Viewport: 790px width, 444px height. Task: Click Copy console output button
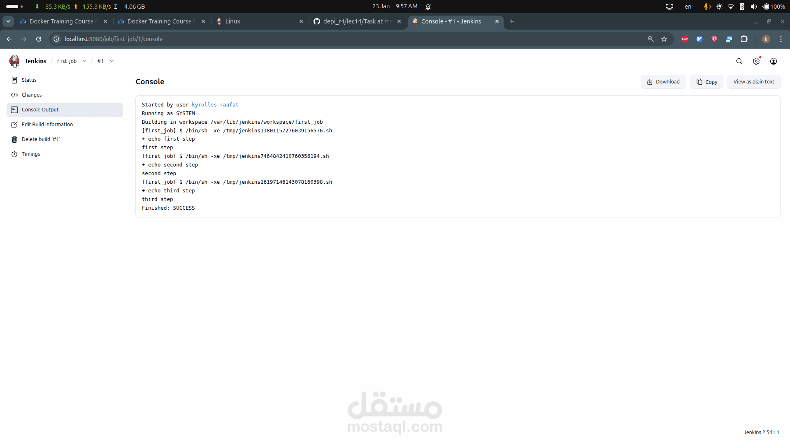coord(706,82)
